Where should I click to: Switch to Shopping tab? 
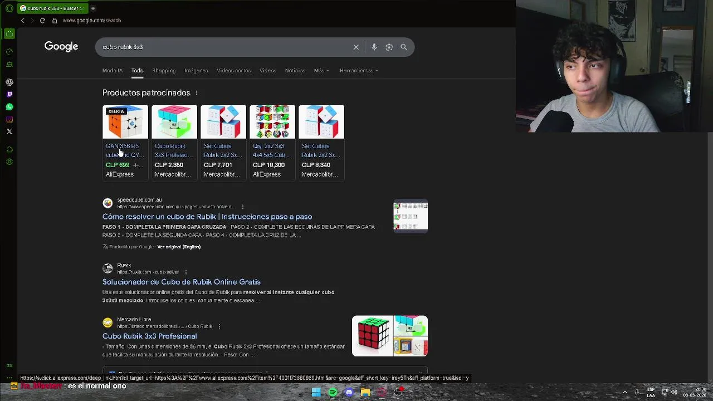(164, 71)
